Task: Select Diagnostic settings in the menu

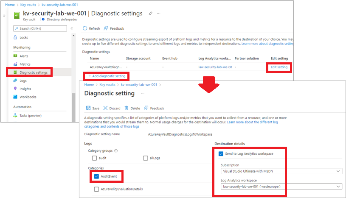Action: pos(33,73)
